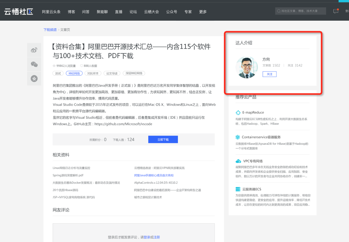Open the 专家 menu item
This screenshot has height=242, width=349.
[188, 12]
